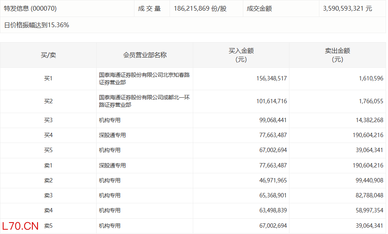Click 深股通专用 in the 买4 row
Screen dimensions: 388x234
pyautogui.click(x=112, y=135)
